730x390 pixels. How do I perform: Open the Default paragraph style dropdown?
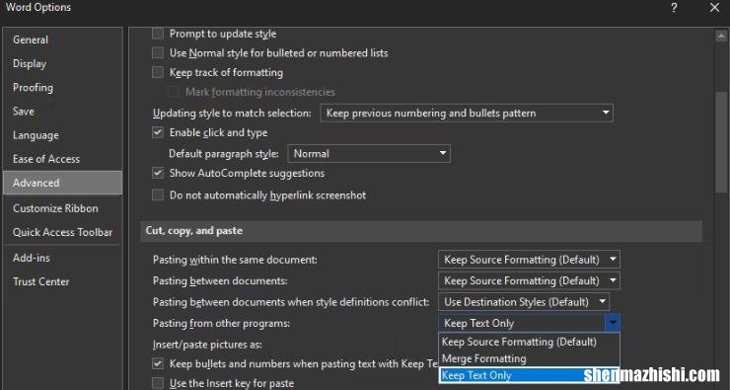click(x=369, y=154)
